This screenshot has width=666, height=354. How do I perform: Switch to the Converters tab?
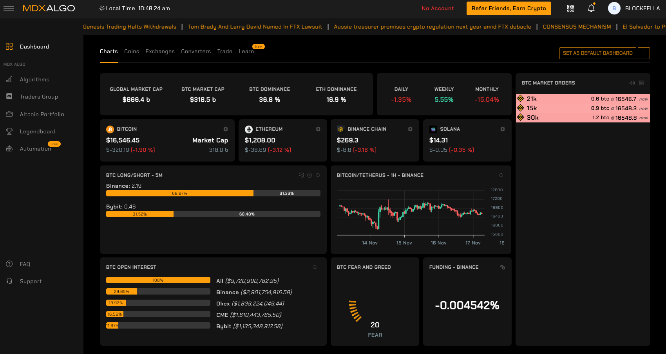(x=196, y=52)
